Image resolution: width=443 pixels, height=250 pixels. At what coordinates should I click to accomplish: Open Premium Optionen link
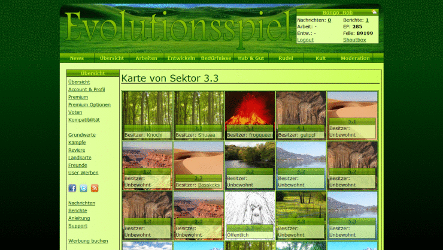click(89, 105)
